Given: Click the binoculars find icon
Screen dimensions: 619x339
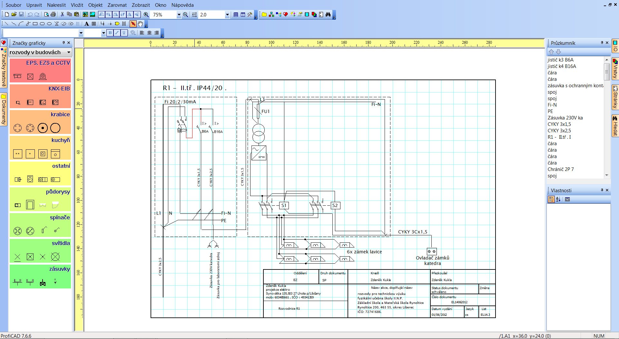Looking at the screenshot, I should click(328, 14).
